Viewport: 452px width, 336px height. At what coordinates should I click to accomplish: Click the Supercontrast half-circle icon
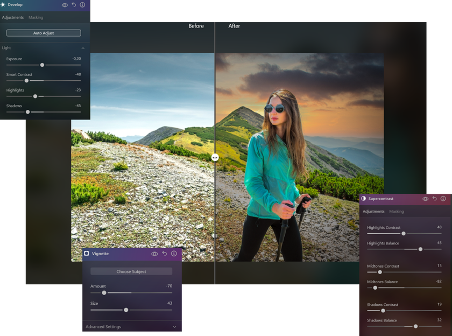(x=364, y=199)
